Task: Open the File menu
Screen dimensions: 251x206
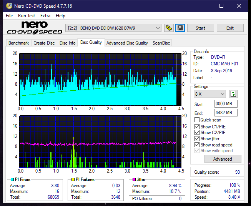Action: coord(9,16)
